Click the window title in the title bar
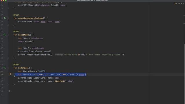Image resolution: width=185 pixels, height=104 pixels. coord(92,1)
